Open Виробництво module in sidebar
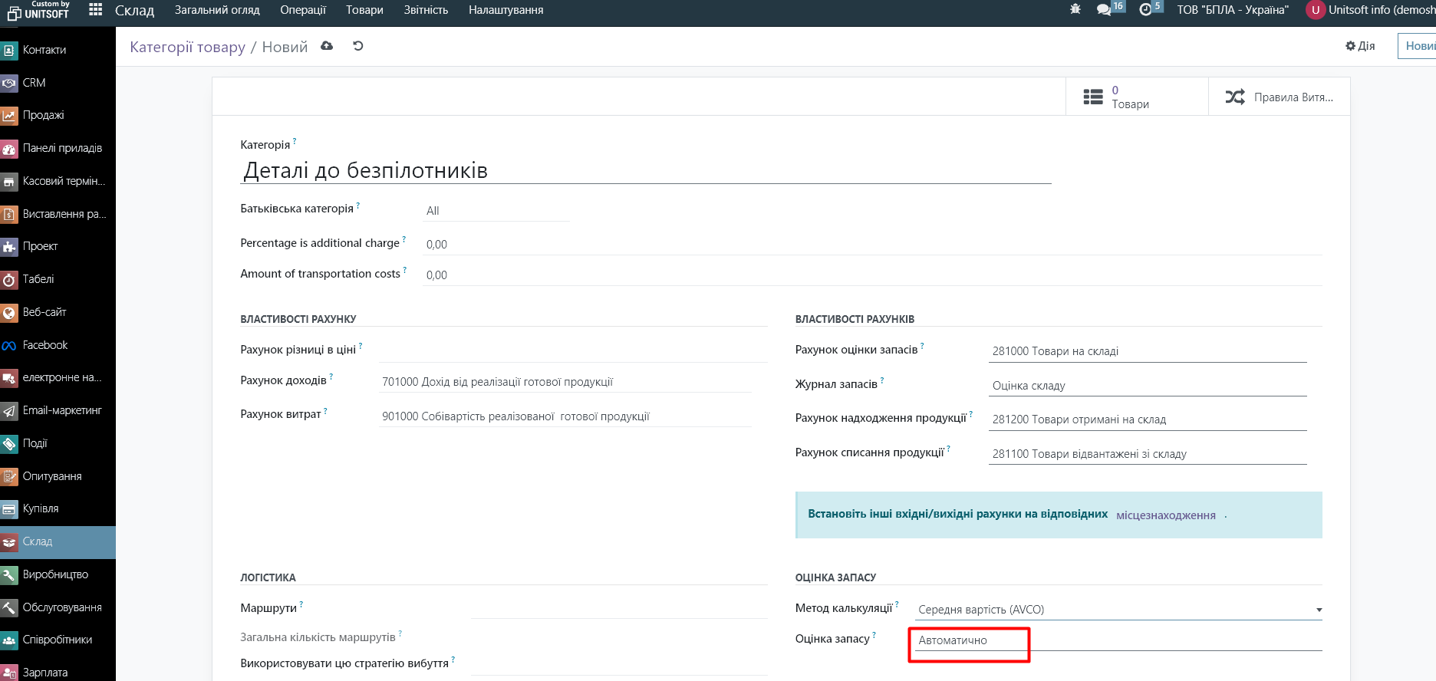 55,574
